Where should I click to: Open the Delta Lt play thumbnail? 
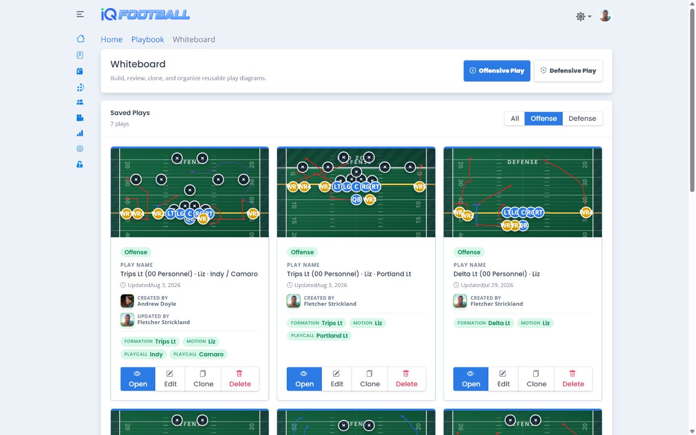523,192
